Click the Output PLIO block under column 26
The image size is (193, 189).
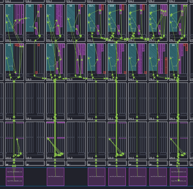pos(179,181)
